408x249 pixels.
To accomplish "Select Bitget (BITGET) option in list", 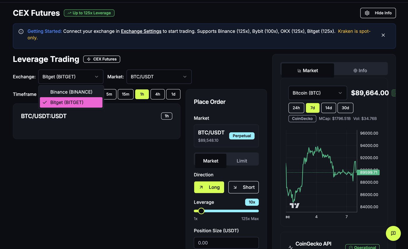I will tap(71, 102).
